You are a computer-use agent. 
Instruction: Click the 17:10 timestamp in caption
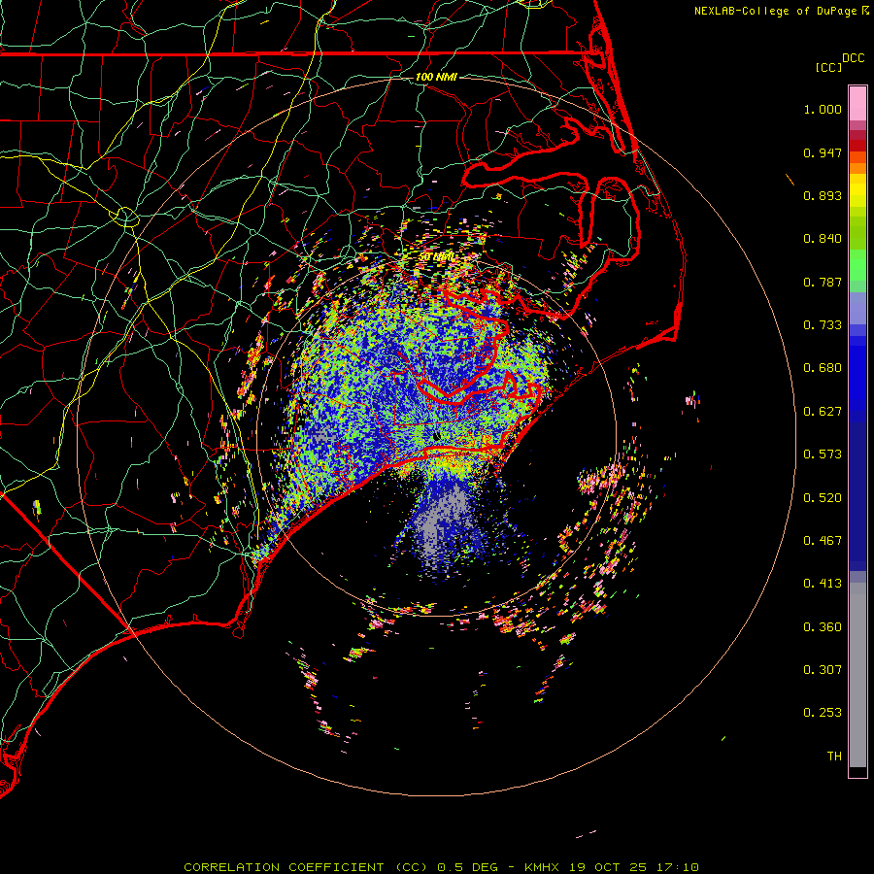(677, 867)
